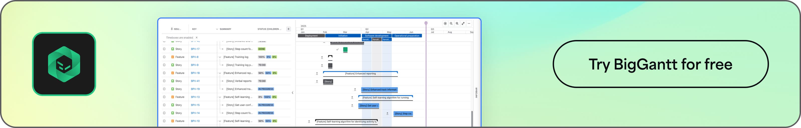Click Gantt chart vertical scrollbar
The image size is (801, 128).
[x=472, y=119]
